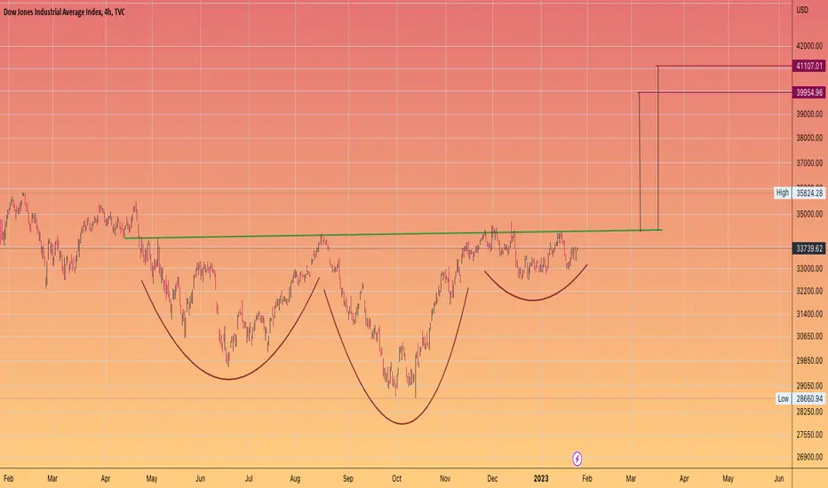
Task: Click the lightning bolt event icon
Action: (x=577, y=459)
